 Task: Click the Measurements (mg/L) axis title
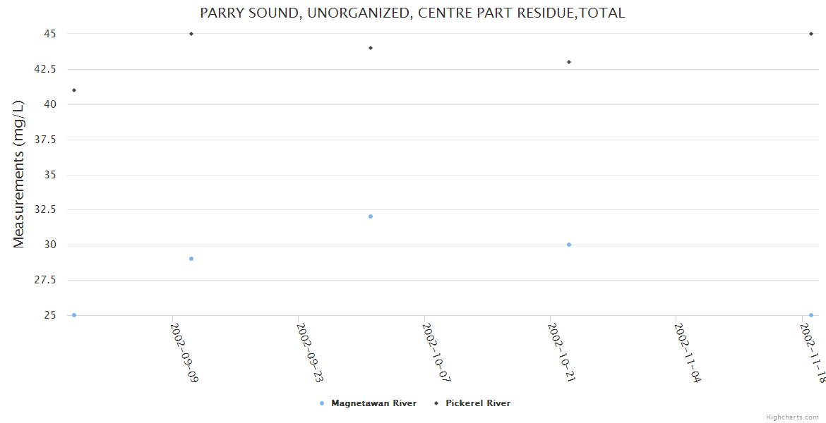(x=19, y=174)
